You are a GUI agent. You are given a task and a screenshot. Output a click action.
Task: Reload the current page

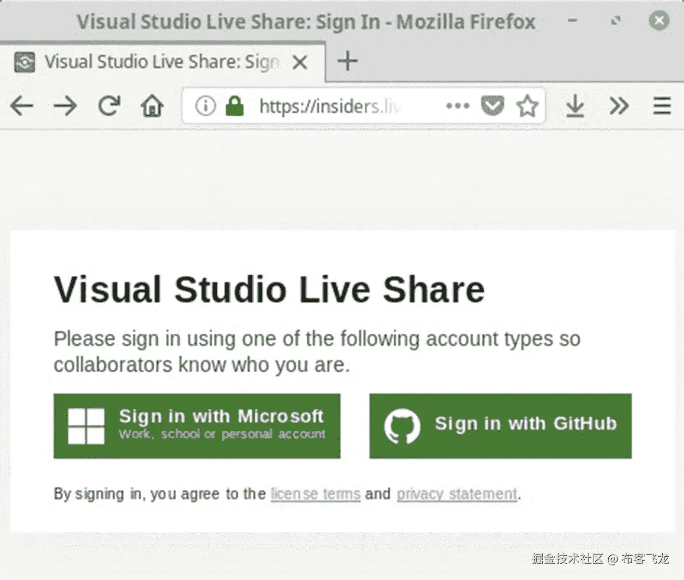pyautogui.click(x=109, y=106)
